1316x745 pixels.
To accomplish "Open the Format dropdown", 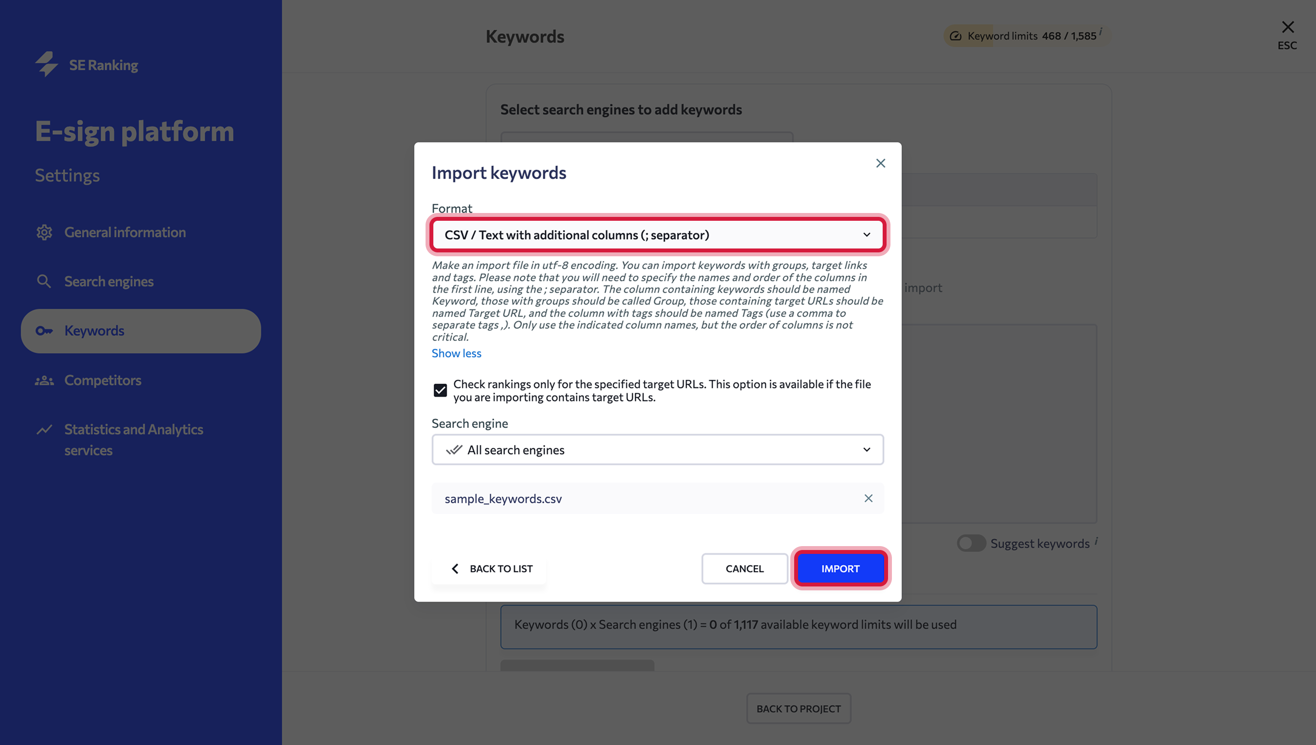I will click(x=658, y=235).
